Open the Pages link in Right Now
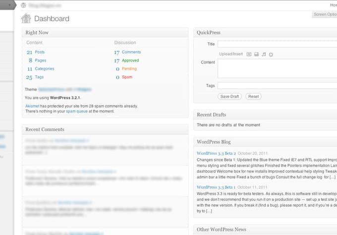The image size is (337, 235). [41, 60]
